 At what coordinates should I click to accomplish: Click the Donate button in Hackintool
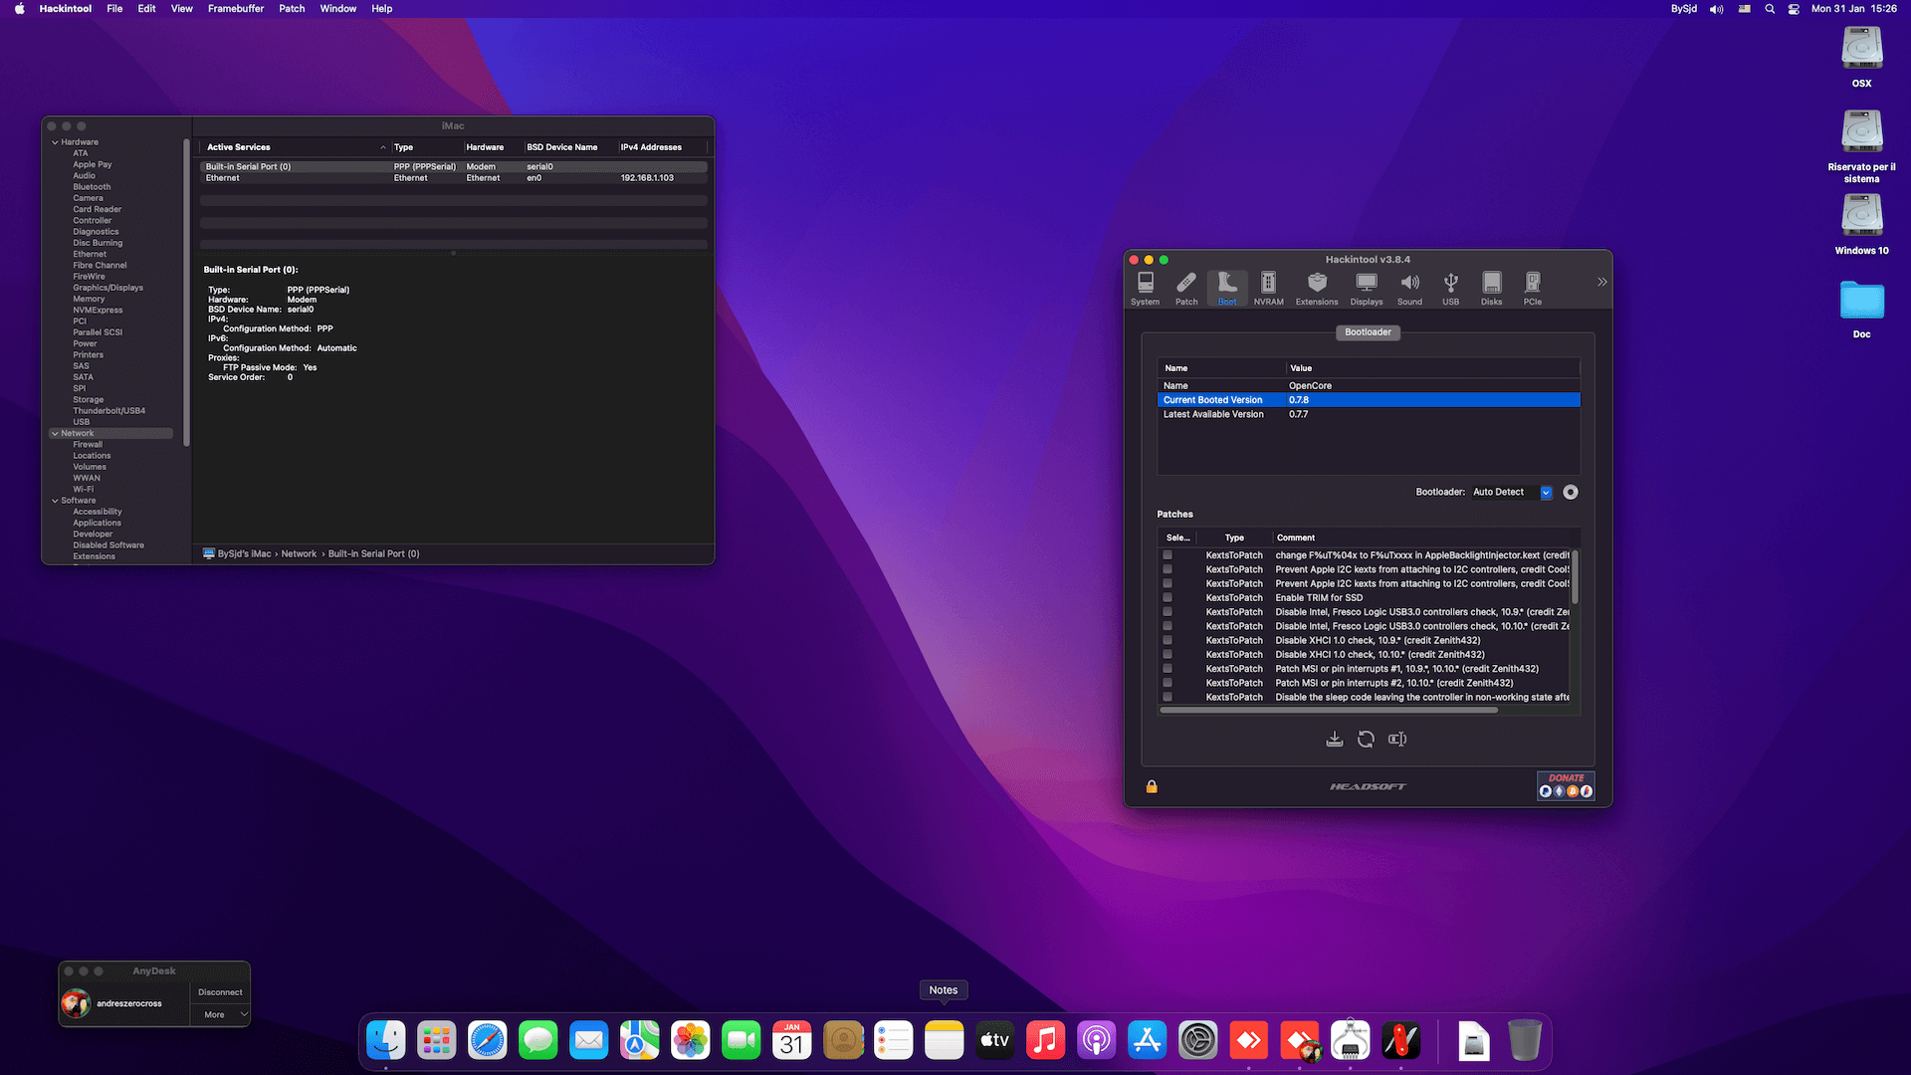(x=1566, y=785)
